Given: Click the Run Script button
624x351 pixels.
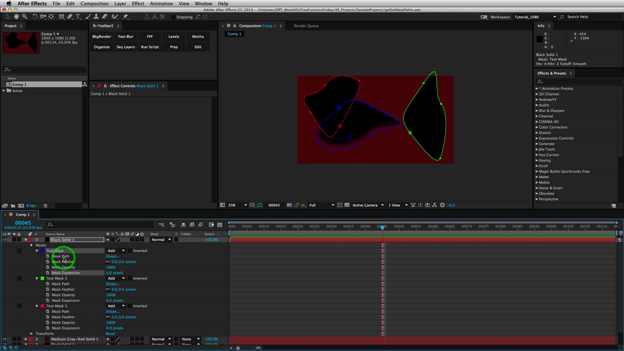Looking at the screenshot, I should 150,47.
